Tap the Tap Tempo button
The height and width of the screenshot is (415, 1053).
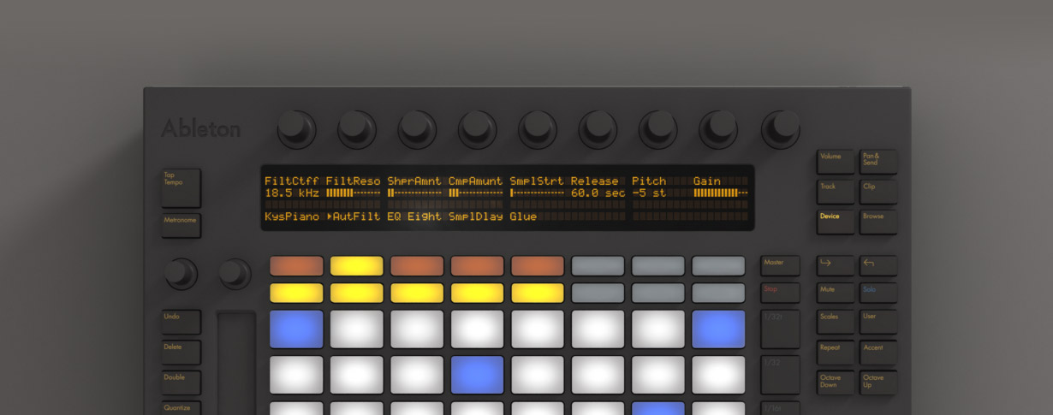[181, 187]
